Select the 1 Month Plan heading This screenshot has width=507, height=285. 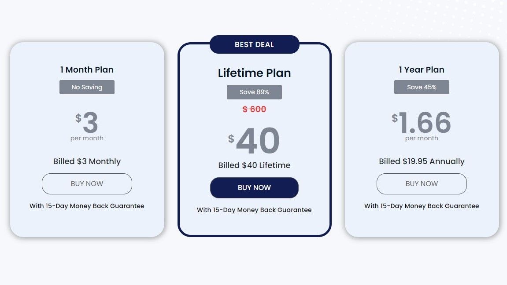(87, 69)
